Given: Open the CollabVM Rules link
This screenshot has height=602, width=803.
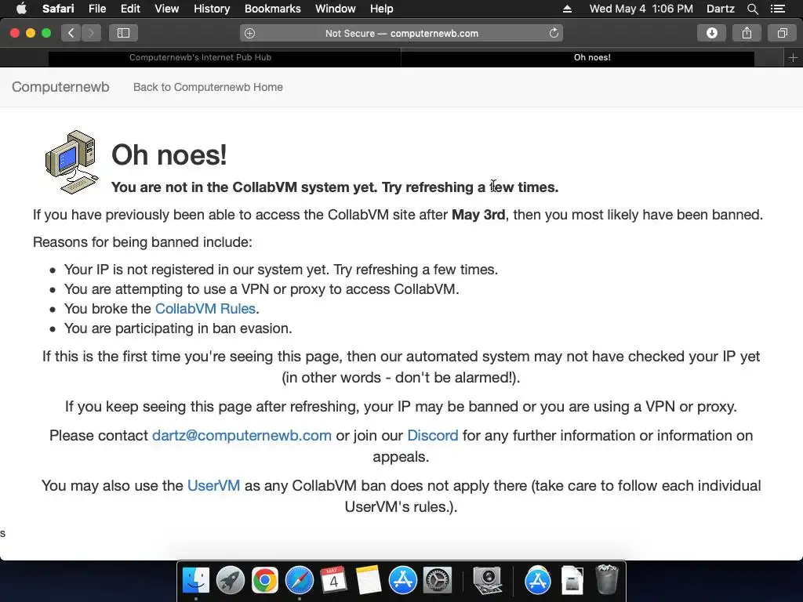Looking at the screenshot, I should [x=205, y=309].
